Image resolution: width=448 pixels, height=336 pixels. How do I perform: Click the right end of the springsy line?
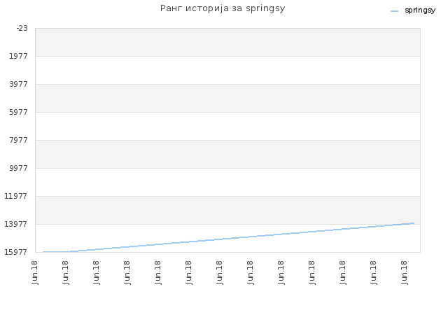point(414,223)
